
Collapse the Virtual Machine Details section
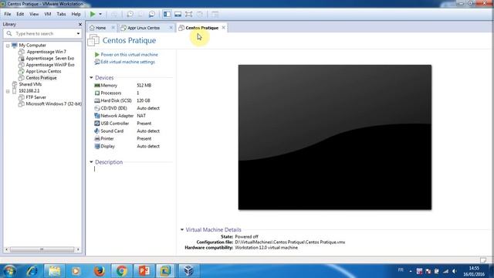[x=182, y=230]
